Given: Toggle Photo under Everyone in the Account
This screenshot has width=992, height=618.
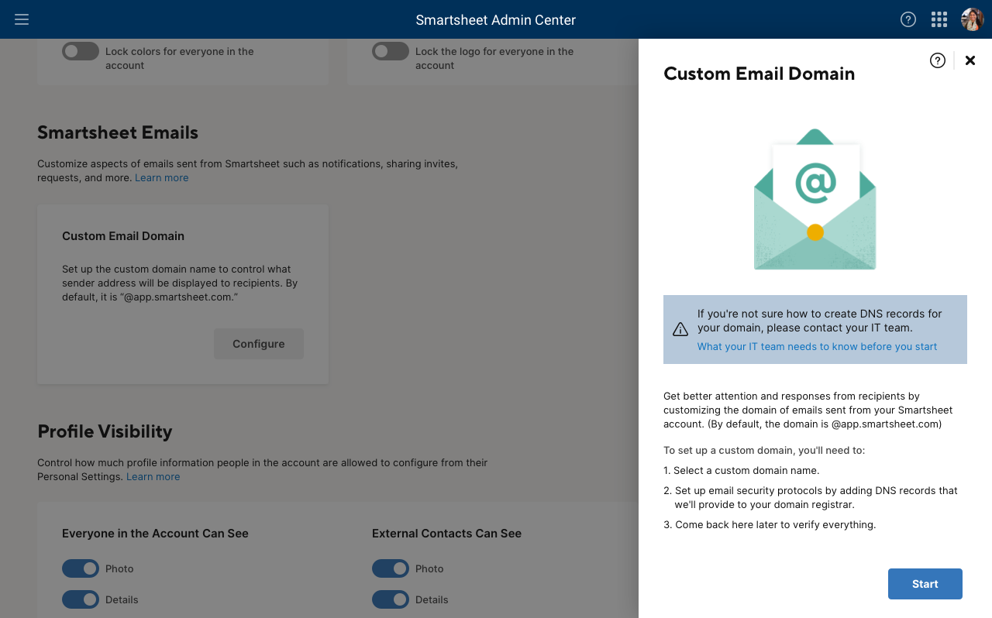Looking at the screenshot, I should [81, 568].
